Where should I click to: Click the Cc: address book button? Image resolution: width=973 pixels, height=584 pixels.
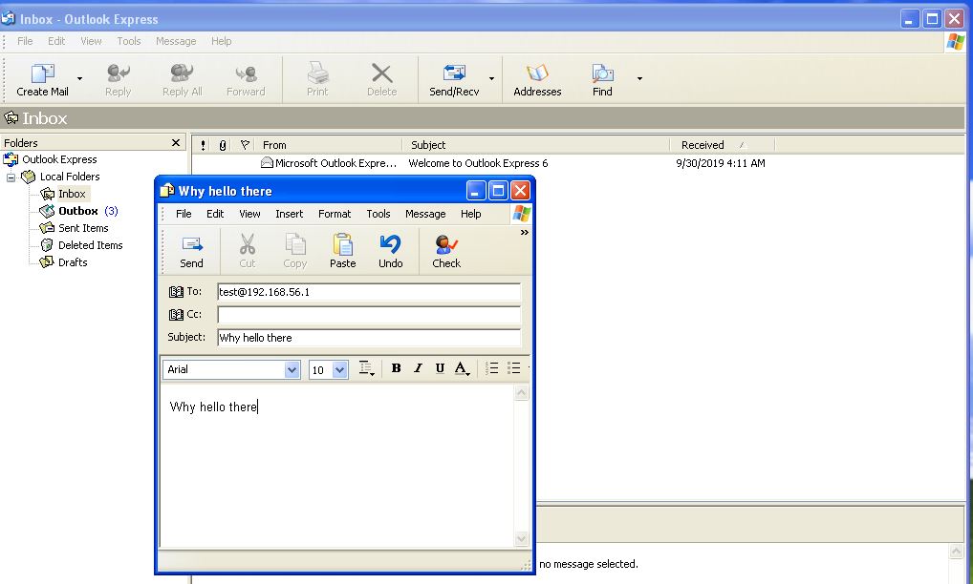tap(184, 314)
